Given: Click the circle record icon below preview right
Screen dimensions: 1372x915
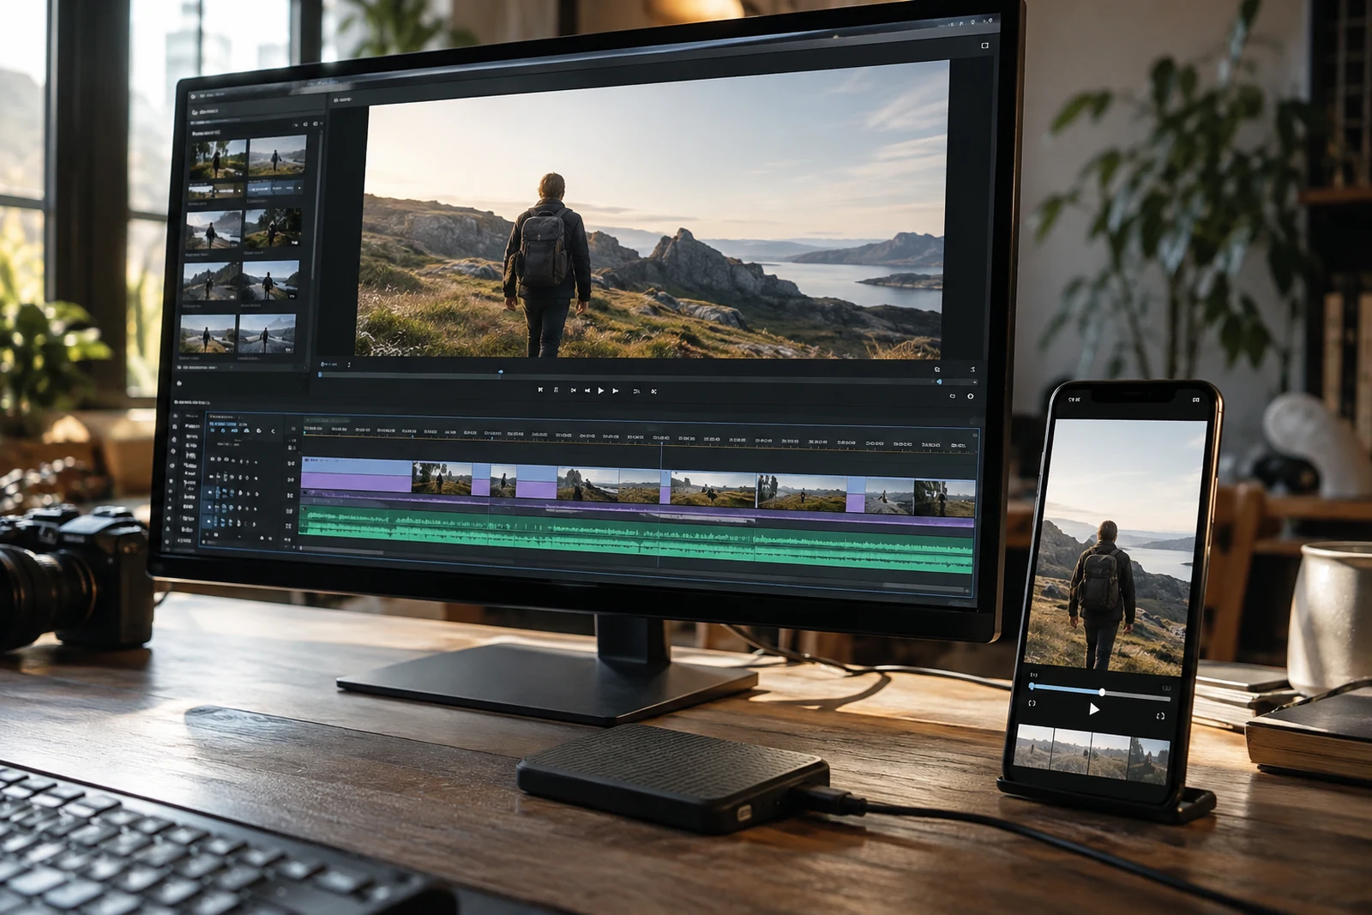Looking at the screenshot, I should coord(970,396).
